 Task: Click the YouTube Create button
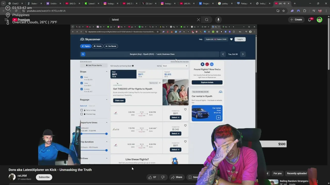coord(296,20)
